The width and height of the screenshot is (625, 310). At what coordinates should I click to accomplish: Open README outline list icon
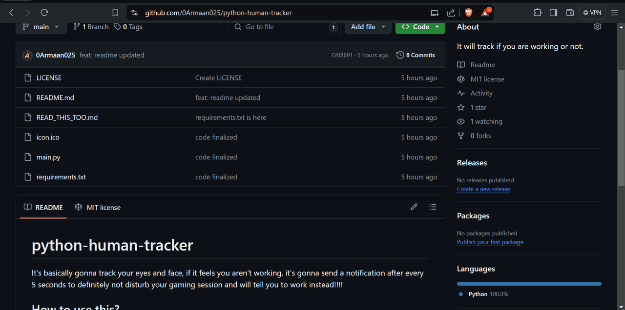point(433,207)
